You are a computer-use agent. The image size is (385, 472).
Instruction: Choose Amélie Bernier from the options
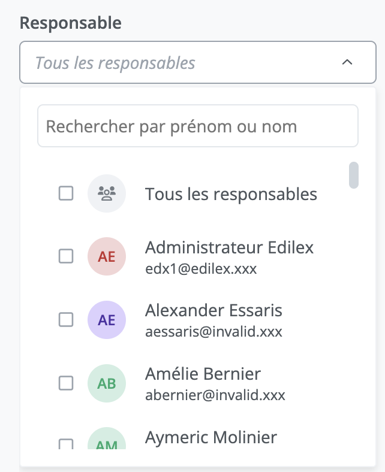point(203,374)
